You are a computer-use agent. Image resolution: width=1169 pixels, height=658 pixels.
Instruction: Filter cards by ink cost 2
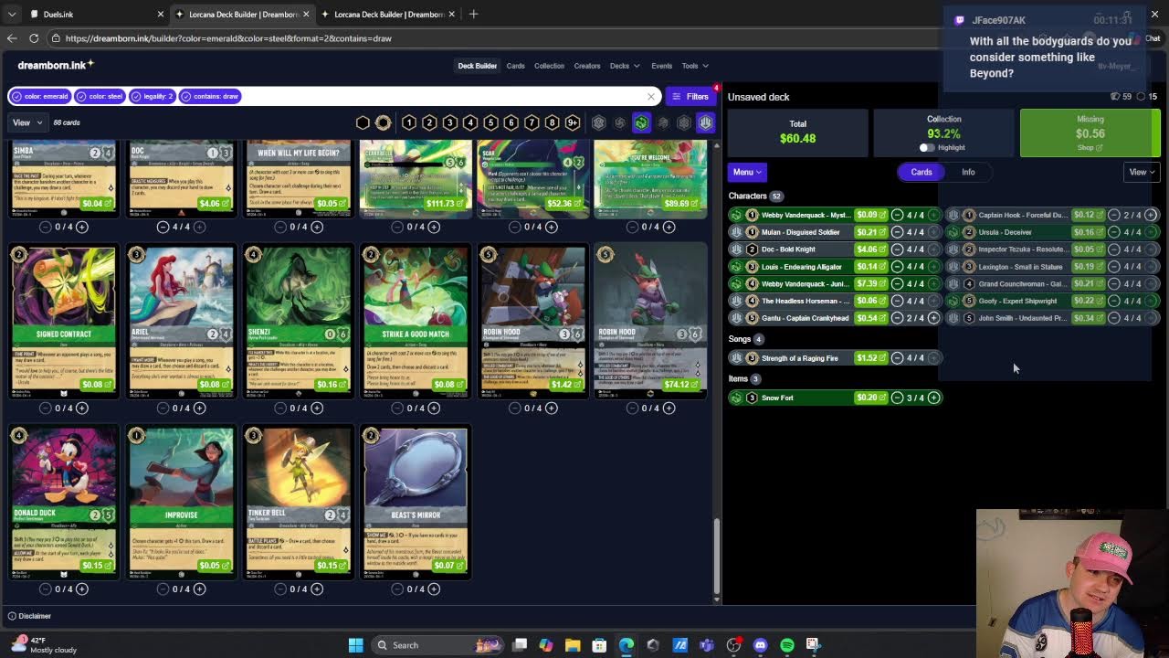click(x=429, y=122)
